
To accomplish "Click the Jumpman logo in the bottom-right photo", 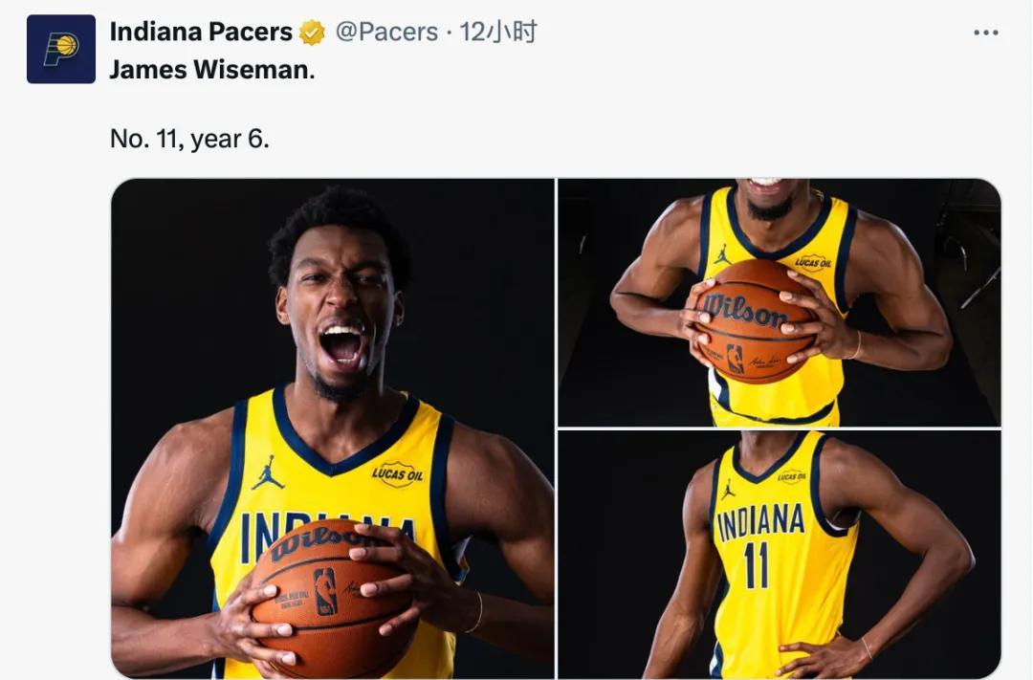I will tap(729, 490).
